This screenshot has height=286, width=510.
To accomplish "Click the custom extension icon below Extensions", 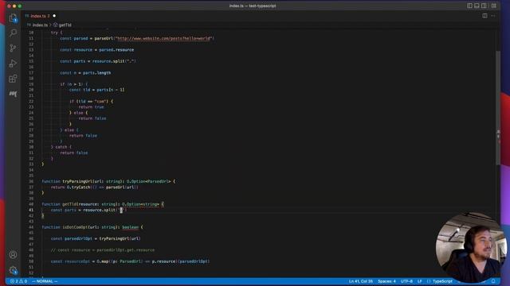I will 13,94.
